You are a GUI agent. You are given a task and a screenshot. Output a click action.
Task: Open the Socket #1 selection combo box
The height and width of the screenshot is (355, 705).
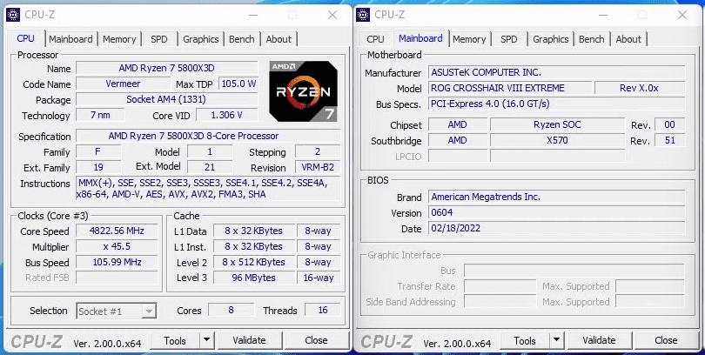[x=117, y=311]
